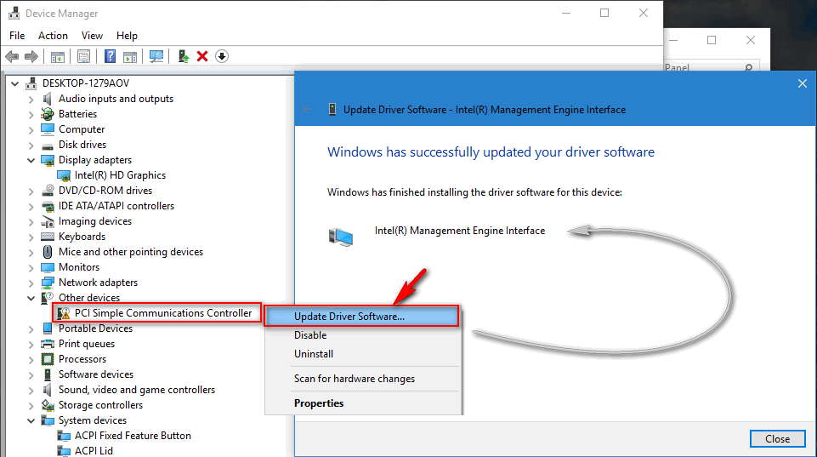Select the Software devices label

coord(96,374)
